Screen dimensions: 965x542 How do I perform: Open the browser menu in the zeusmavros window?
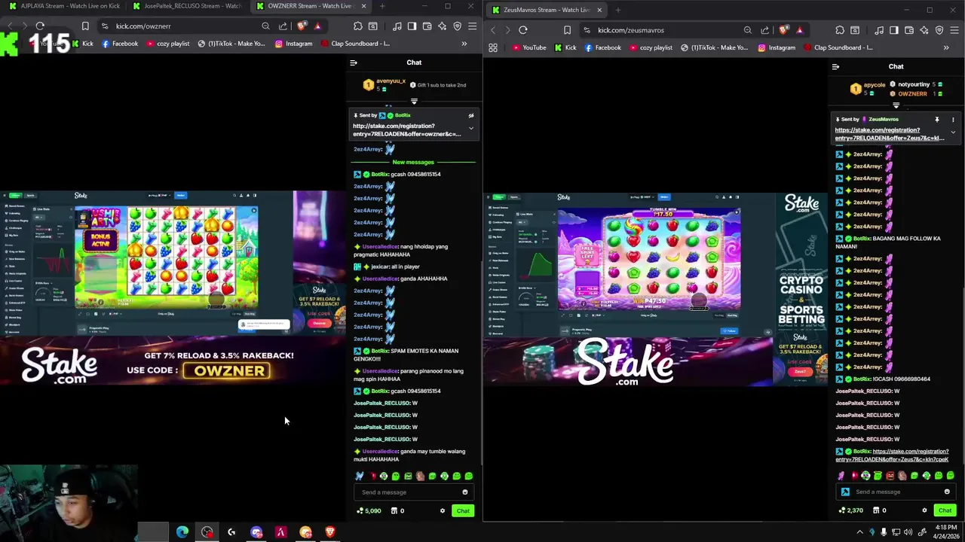(954, 30)
